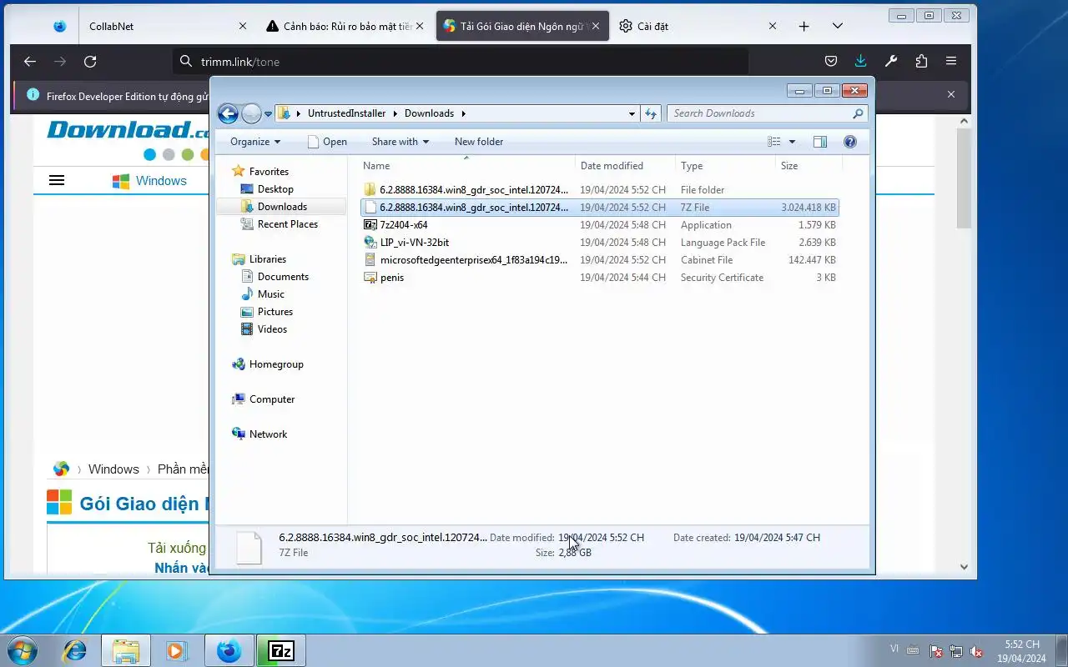Create a New folder

pyautogui.click(x=479, y=142)
